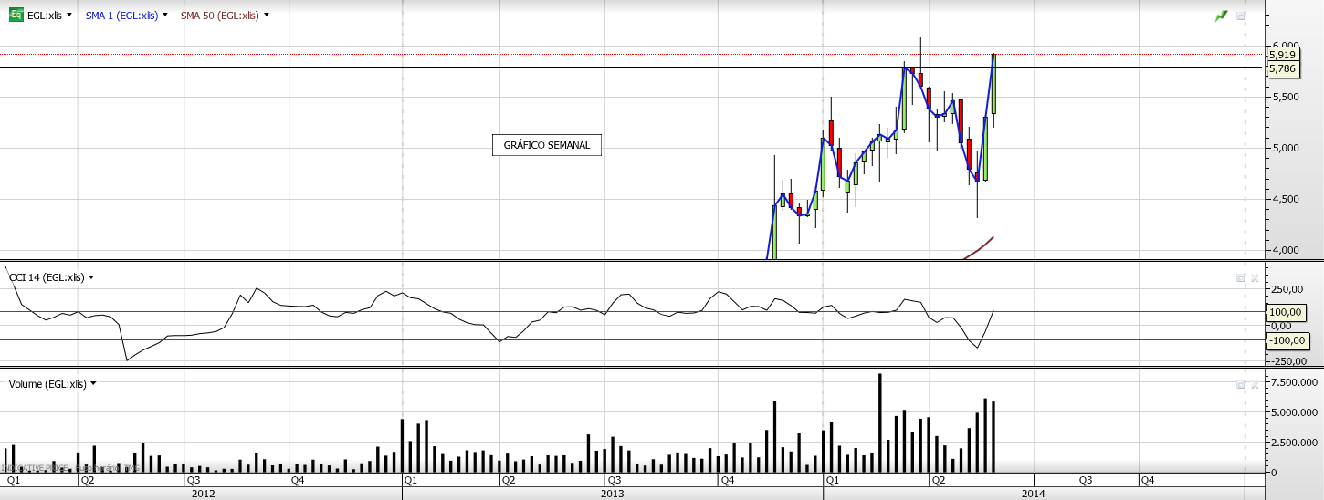Screen dimensions: 1324x500
Task: Open the EGL:xlis symbol dropdown
Action: coord(69,16)
